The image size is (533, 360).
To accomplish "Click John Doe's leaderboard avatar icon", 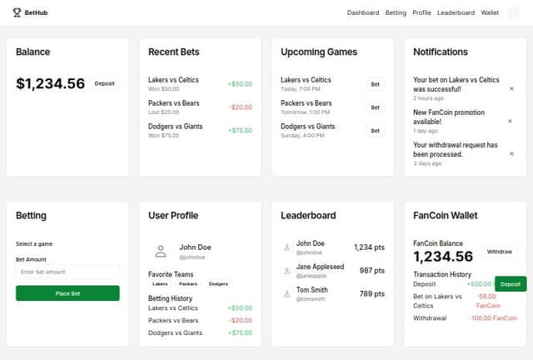I will [x=286, y=247].
